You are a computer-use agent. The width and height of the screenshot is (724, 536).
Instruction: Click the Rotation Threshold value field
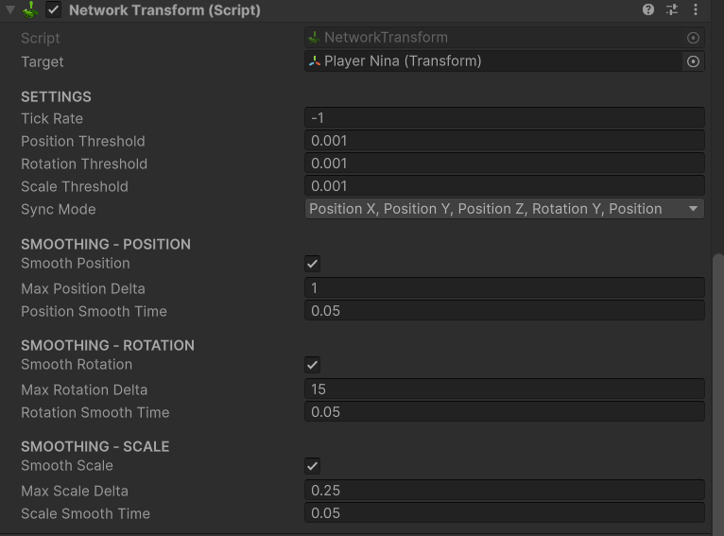(x=504, y=163)
